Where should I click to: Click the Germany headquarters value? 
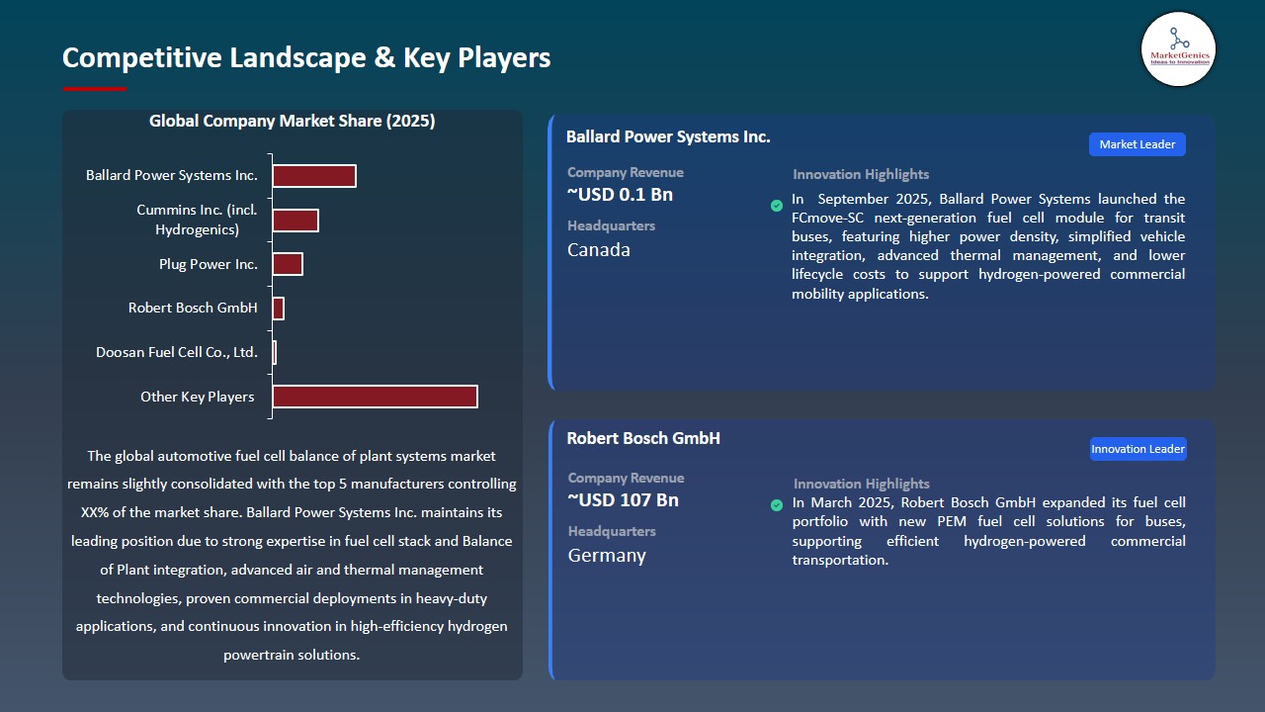pos(607,555)
